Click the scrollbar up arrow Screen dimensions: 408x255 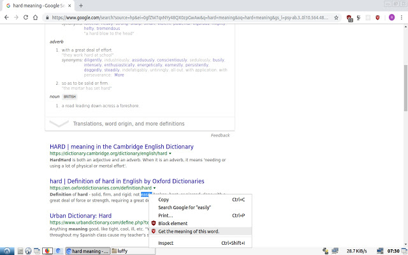[x=405, y=27]
